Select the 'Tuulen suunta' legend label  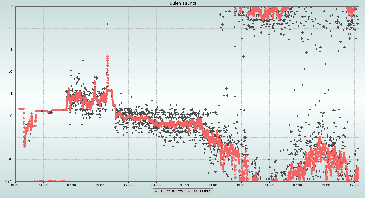coord(171,191)
